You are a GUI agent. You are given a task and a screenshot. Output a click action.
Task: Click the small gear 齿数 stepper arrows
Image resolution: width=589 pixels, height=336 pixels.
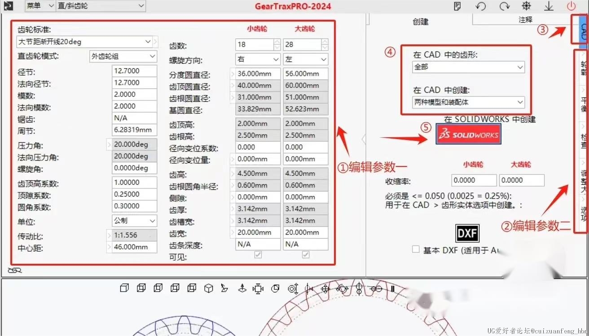(277, 44)
